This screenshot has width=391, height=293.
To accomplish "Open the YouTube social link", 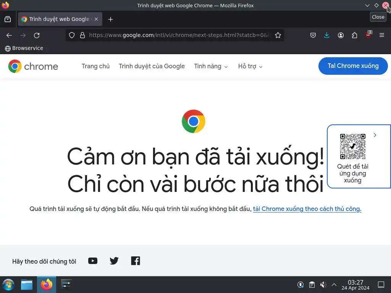I will (x=93, y=261).
